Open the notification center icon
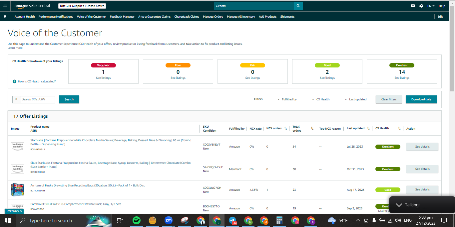 point(444,220)
